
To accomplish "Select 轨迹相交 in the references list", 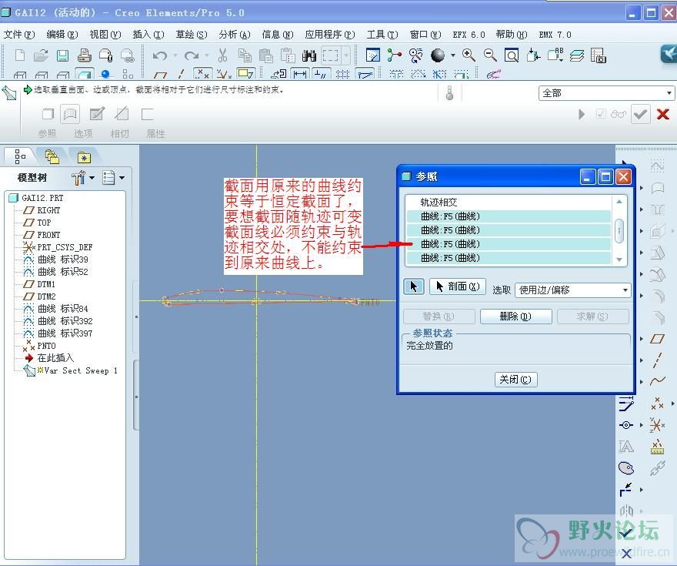I will tap(509, 203).
